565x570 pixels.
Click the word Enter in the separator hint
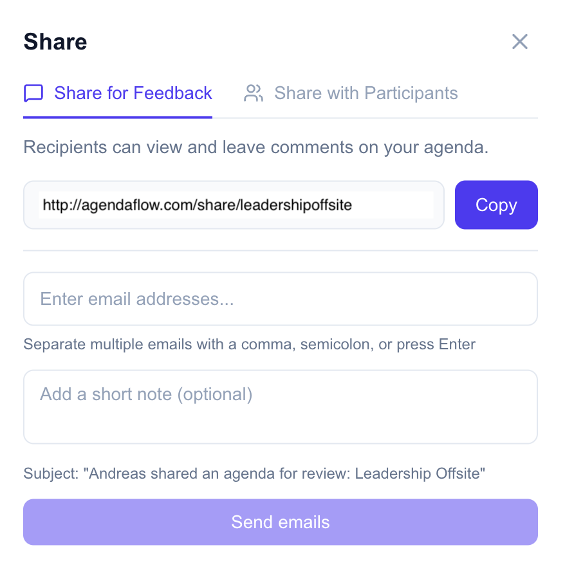[456, 344]
